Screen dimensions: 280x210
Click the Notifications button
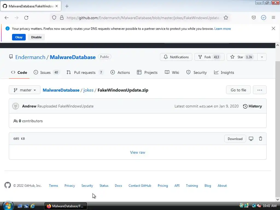(x=176, y=57)
